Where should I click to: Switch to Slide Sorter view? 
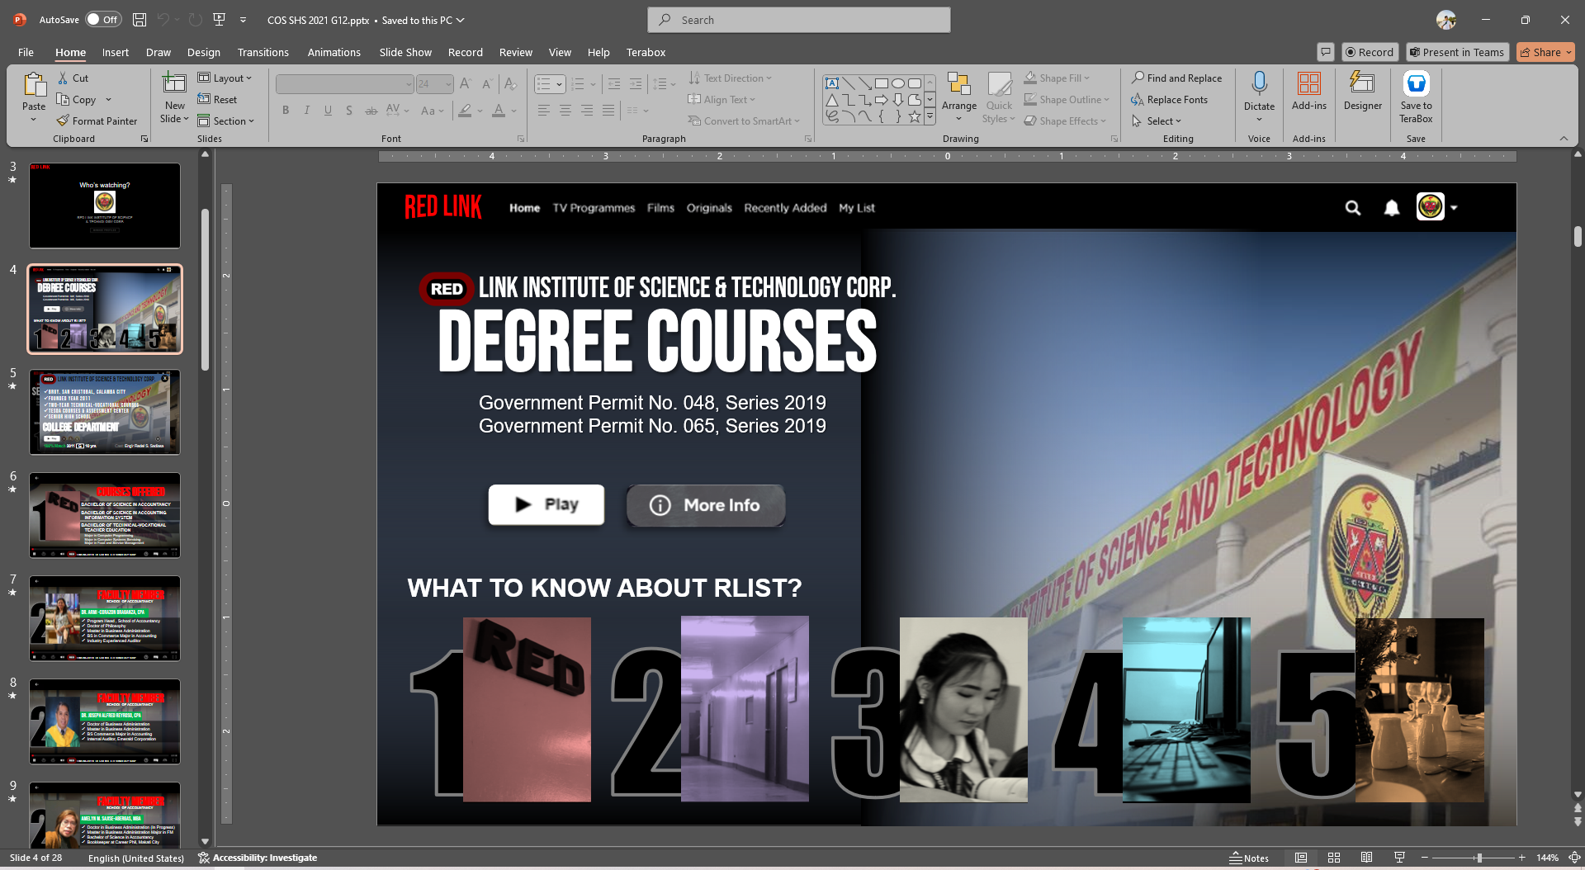pos(1333,858)
